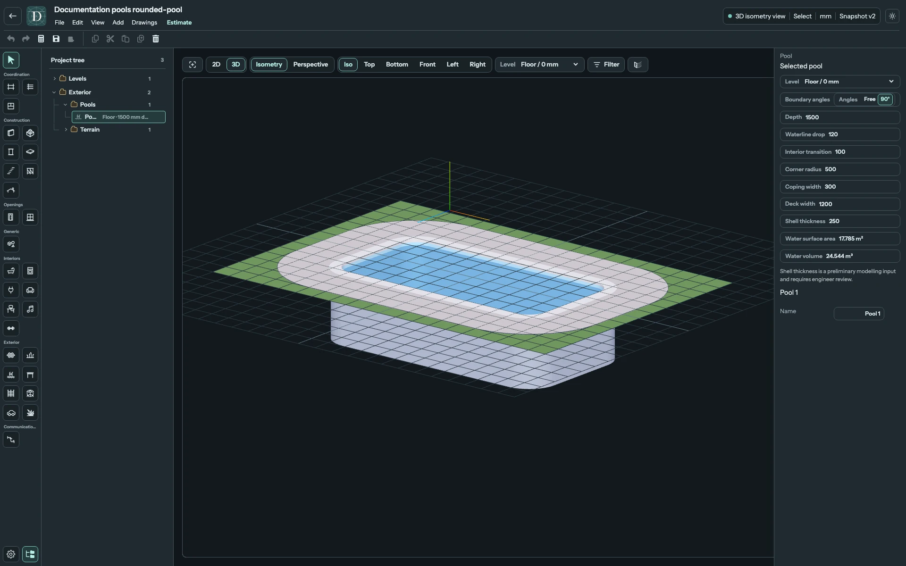Collapse the Exterior tree folder
This screenshot has height=566, width=906.
tap(54, 92)
